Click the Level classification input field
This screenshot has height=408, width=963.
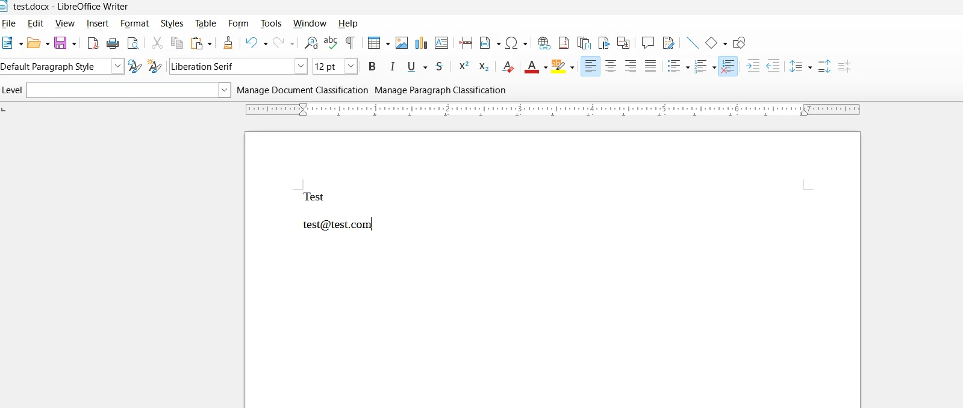[x=122, y=90]
